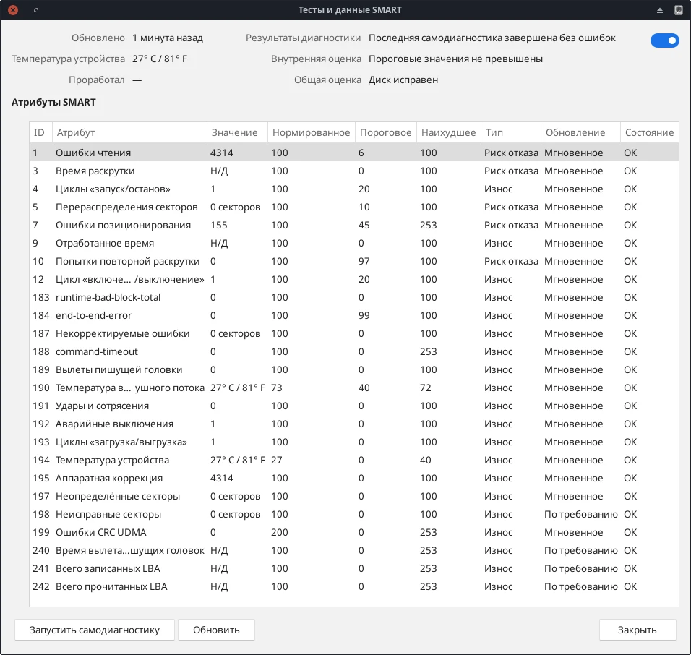Click worst value 40 in row 194
The width and height of the screenshot is (691, 655).
(x=425, y=460)
